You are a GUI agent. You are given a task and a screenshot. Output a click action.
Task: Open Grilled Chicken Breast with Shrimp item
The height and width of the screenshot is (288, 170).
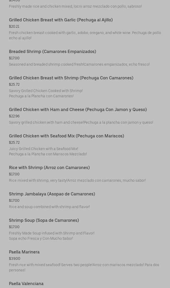click(71, 78)
